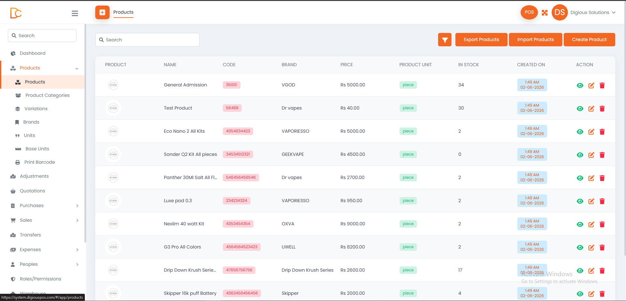Viewport: 626px width, 301px height.
Task: Edit the Eco Nano 2 All Kits product
Action: click(x=591, y=132)
